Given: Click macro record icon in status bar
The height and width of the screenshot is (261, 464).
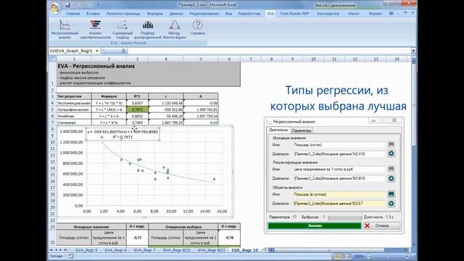Looking at the screenshot, I should click(71, 256).
